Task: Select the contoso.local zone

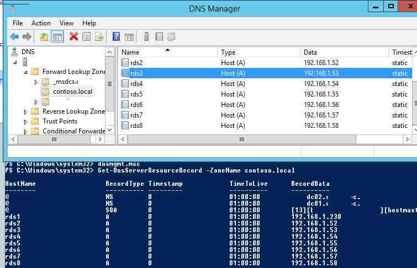Action: [x=72, y=92]
